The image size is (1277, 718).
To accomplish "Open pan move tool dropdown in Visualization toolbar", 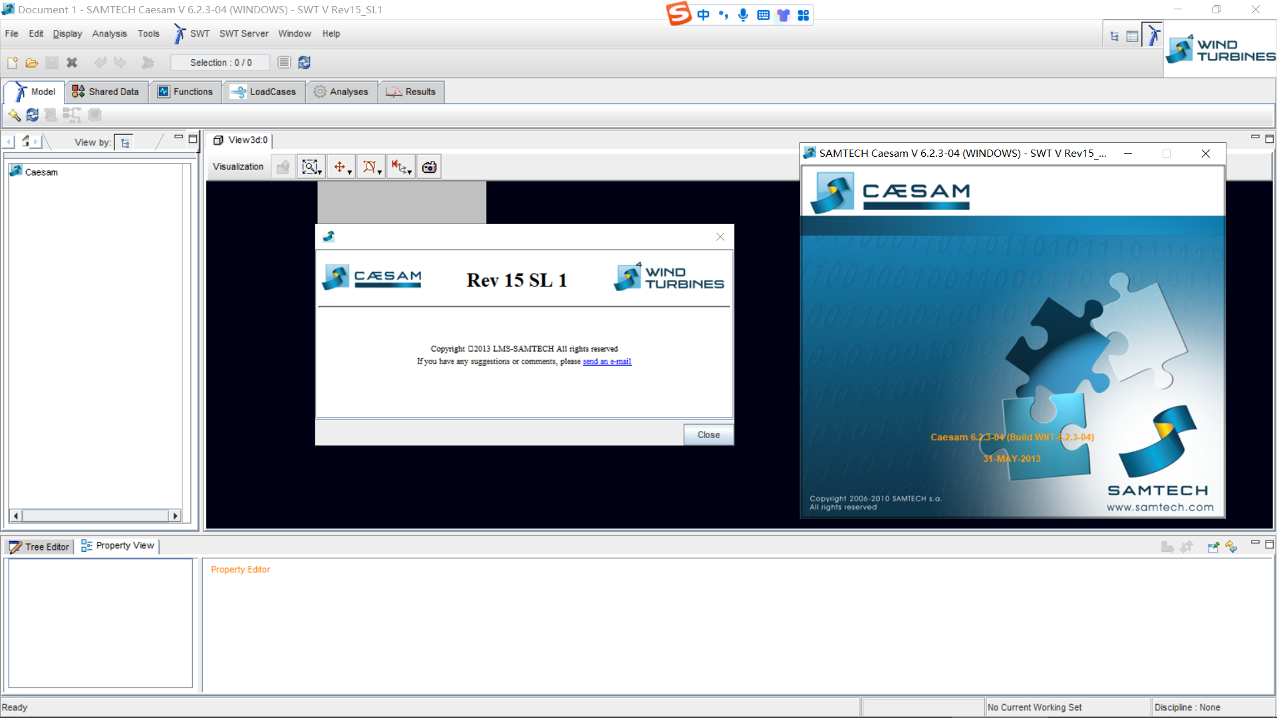I will click(341, 167).
